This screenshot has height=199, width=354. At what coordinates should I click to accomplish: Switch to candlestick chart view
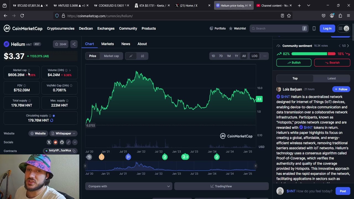pyautogui.click(x=142, y=56)
